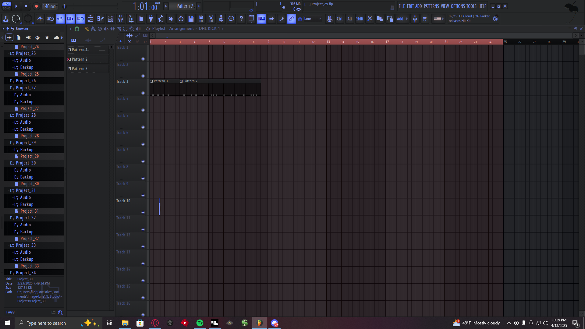Select the playlist zoom magnifier tool
This screenshot has width=585, height=329.
(132, 29)
